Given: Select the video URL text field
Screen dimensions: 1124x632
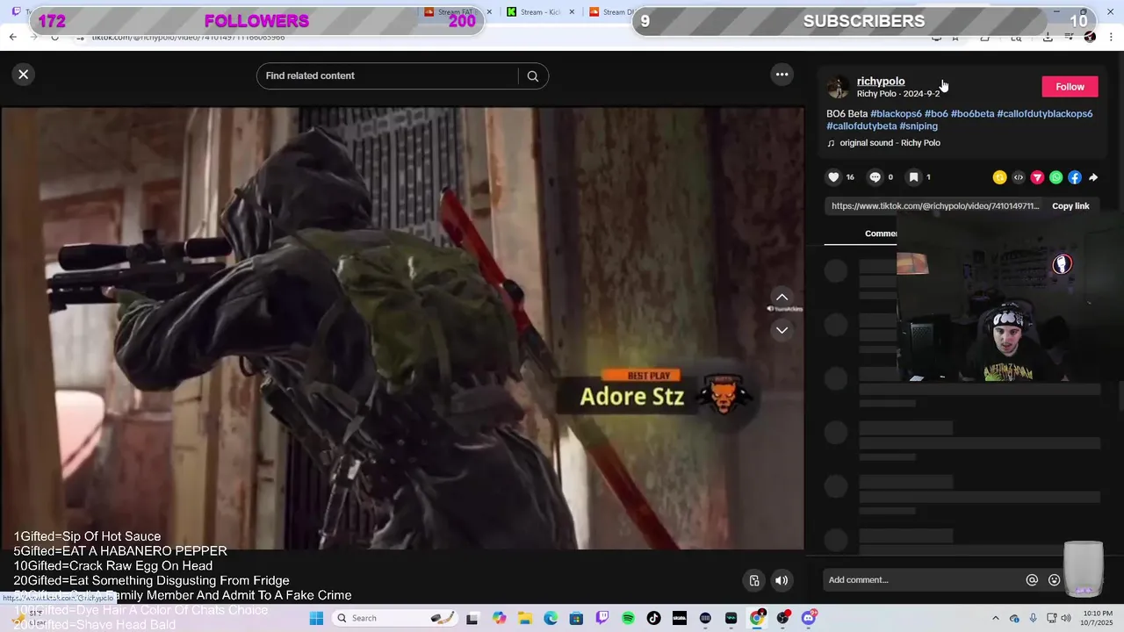Looking at the screenshot, I should click(935, 206).
